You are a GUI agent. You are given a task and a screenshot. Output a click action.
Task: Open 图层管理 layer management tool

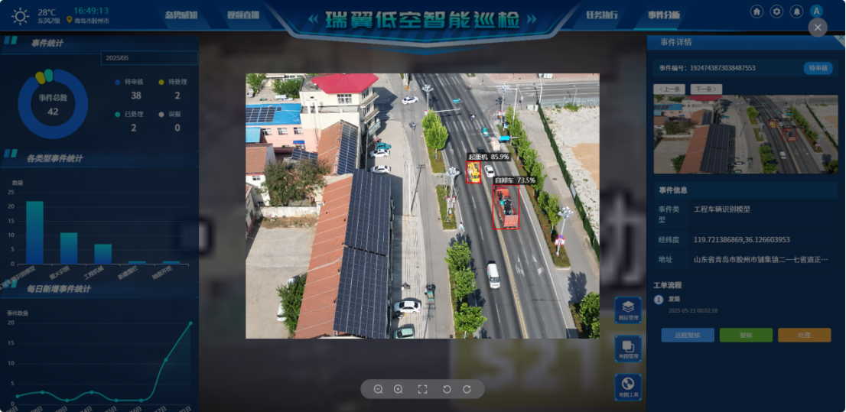(x=628, y=310)
